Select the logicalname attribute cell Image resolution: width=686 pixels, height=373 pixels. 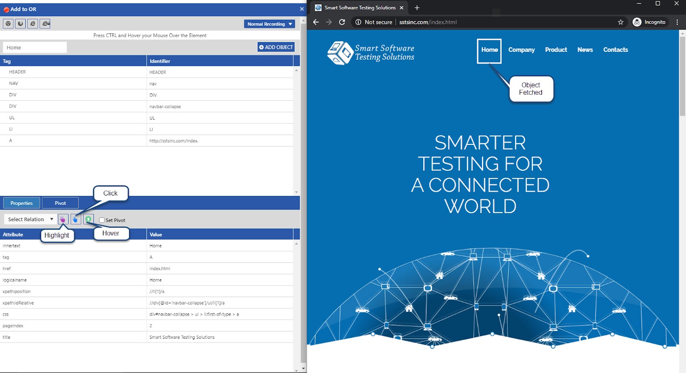tap(73, 280)
